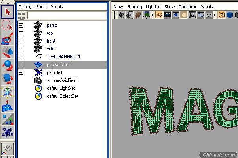Toggle the resolution gate icon
238x158 pixels.
(175, 15)
